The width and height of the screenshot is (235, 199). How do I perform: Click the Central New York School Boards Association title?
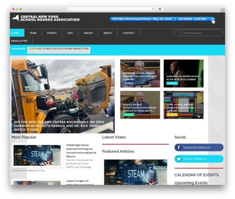click(x=50, y=18)
